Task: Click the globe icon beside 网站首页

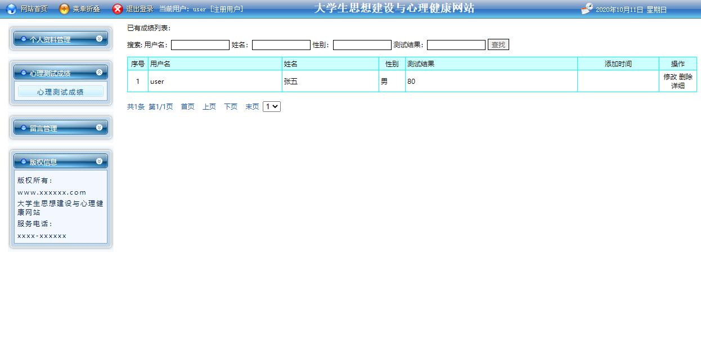Action: (11, 8)
